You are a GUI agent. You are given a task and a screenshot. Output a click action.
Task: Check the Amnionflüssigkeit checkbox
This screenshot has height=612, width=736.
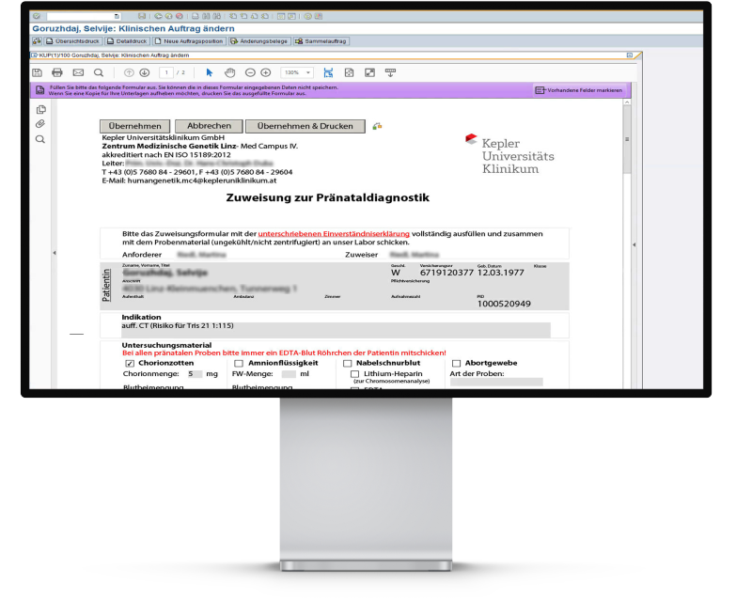tap(239, 363)
